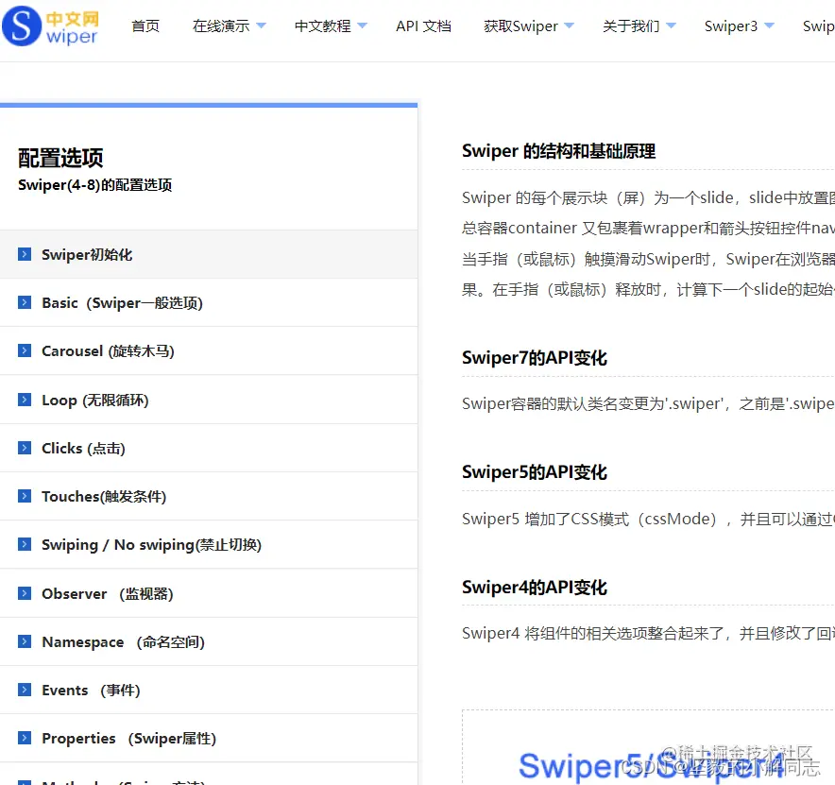Open Observer (监视器) link
Viewport: 835px width, 785px height.
(x=108, y=593)
